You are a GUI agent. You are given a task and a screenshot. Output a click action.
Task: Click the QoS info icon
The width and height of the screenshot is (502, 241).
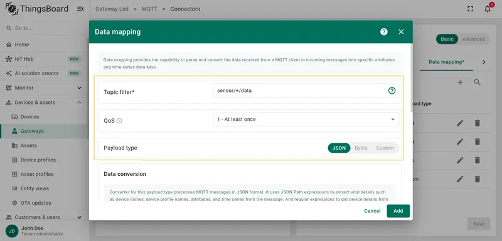tap(119, 121)
